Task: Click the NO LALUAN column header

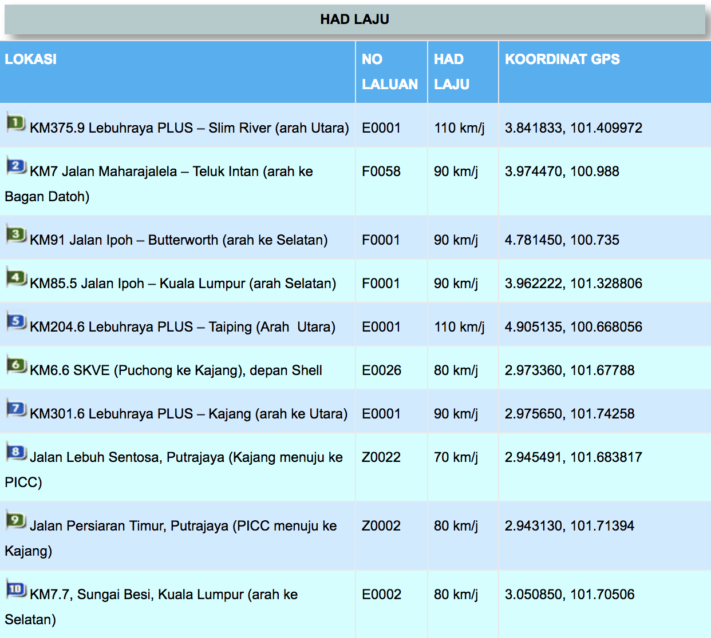Action: click(x=390, y=71)
